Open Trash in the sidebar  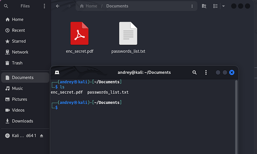(x=25, y=63)
